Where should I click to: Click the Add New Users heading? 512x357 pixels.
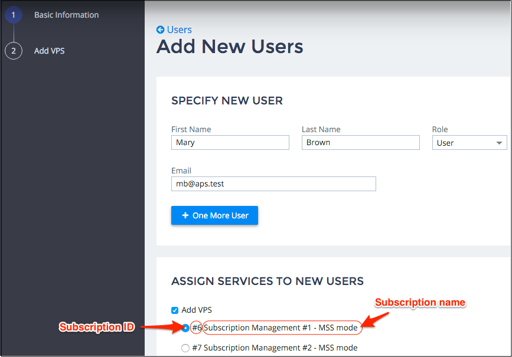[230, 47]
